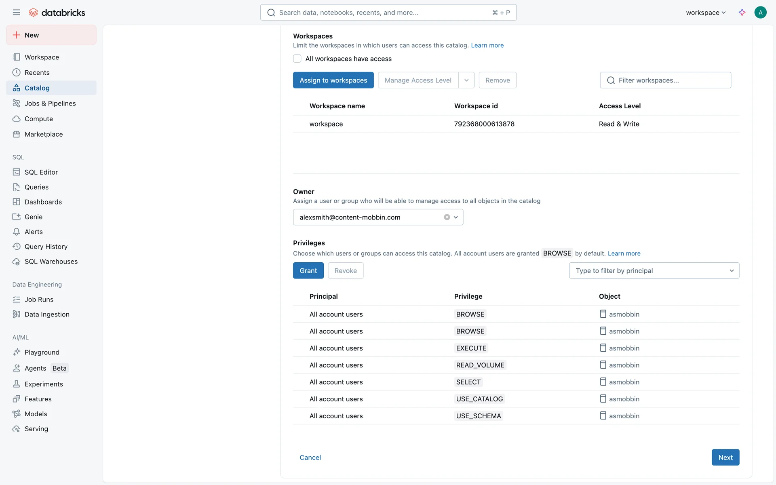Image resolution: width=776 pixels, height=485 pixels.
Task: Click Learn more link under Privileges
Action: point(624,253)
